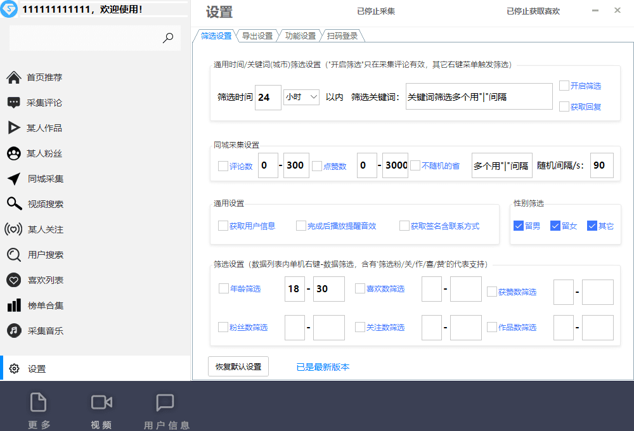This screenshot has width=634, height=431.
Task: Switch to 某人粉丝 fans collection
Action: 46,153
